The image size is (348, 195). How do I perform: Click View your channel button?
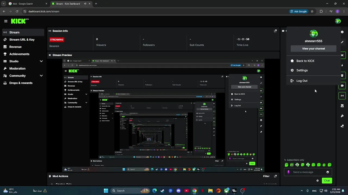coord(313,48)
